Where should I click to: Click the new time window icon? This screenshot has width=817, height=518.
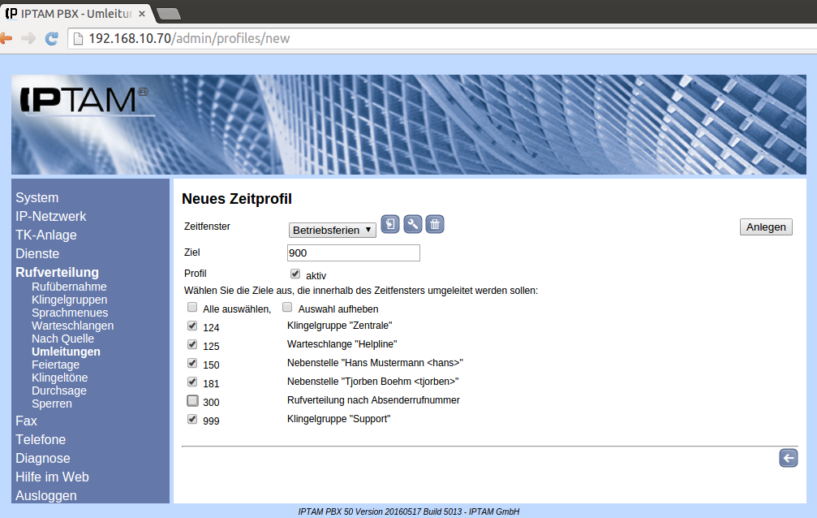390,225
